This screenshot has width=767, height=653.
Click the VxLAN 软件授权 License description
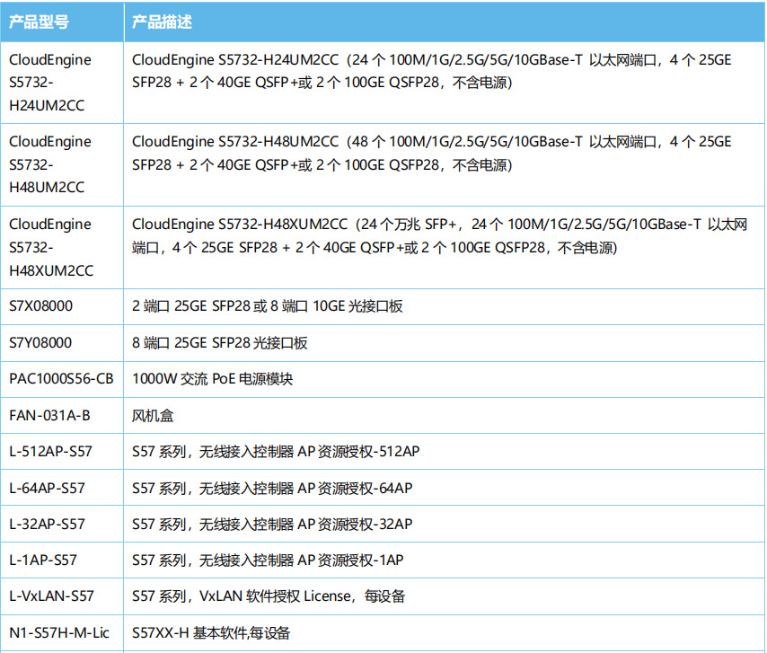coord(269,596)
